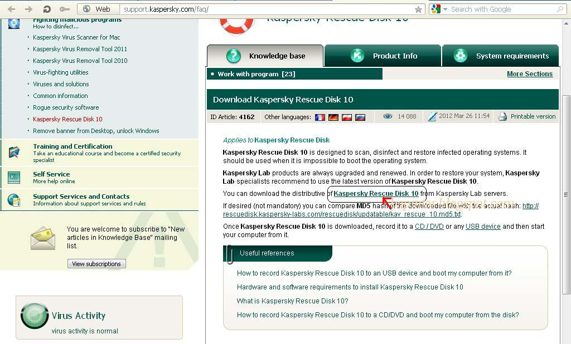Open Remove banner from Desktop, unlock Windows
Viewport: 571px width, 344px height.
[x=96, y=131]
